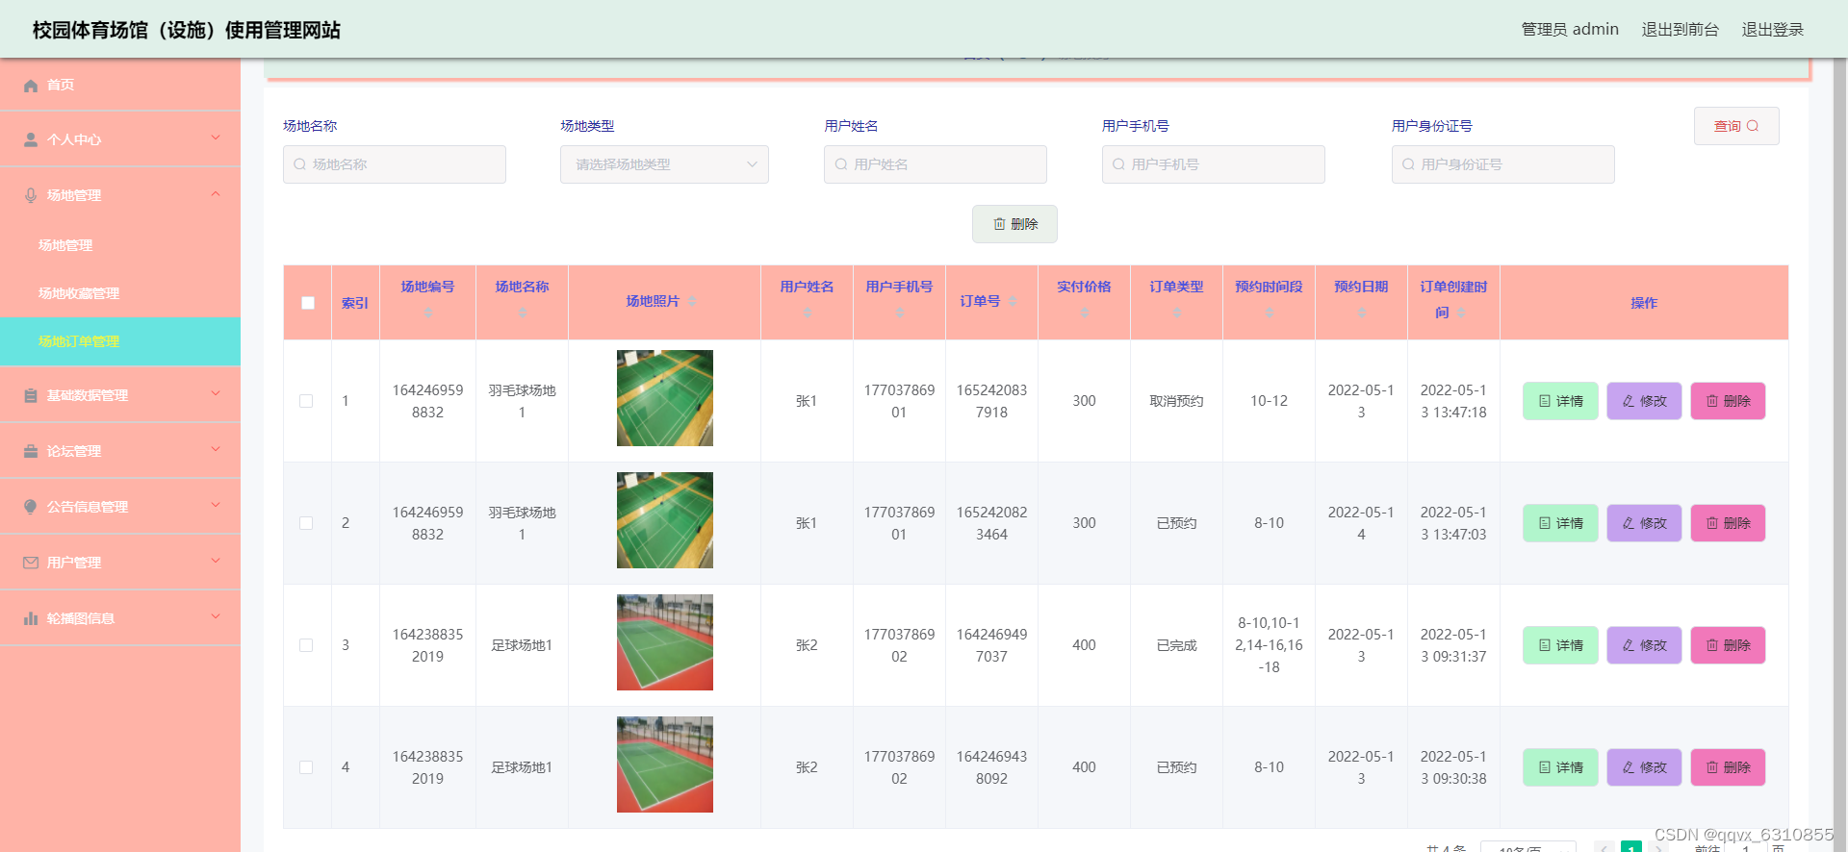Sort by 预约日期 column arrows

click(x=1362, y=313)
